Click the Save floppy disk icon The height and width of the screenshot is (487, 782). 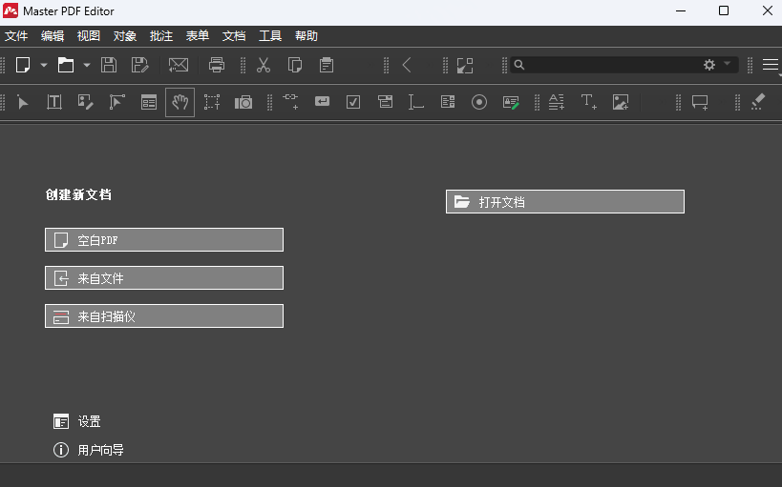coord(109,65)
